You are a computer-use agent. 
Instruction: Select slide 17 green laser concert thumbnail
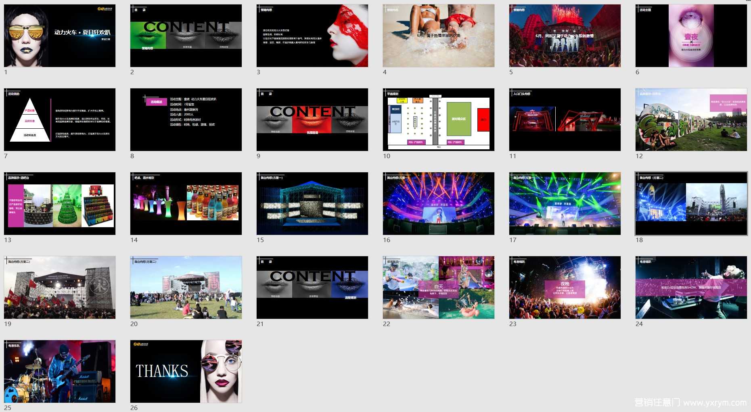click(565, 203)
